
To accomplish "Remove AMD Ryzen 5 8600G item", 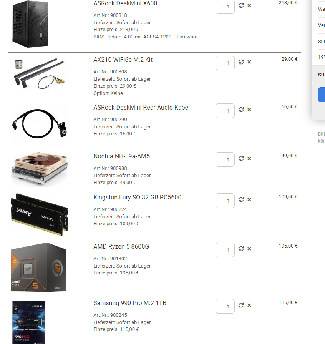I will 249,249.
